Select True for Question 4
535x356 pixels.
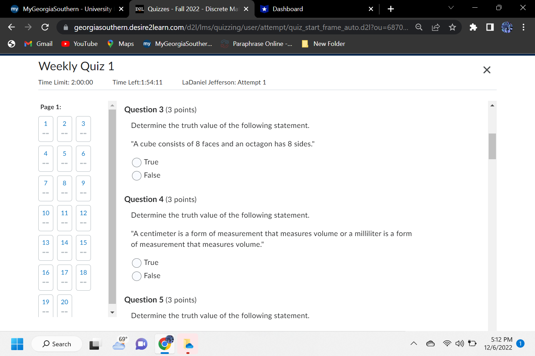(137, 263)
